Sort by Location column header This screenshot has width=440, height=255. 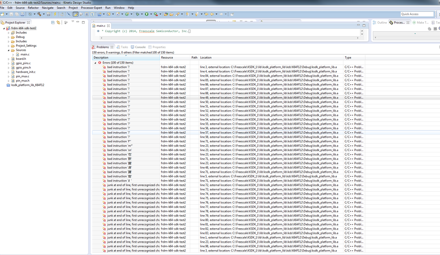point(271,58)
